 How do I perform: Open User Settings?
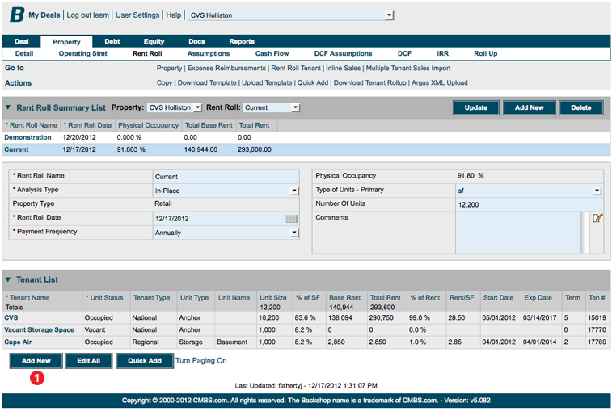(137, 15)
